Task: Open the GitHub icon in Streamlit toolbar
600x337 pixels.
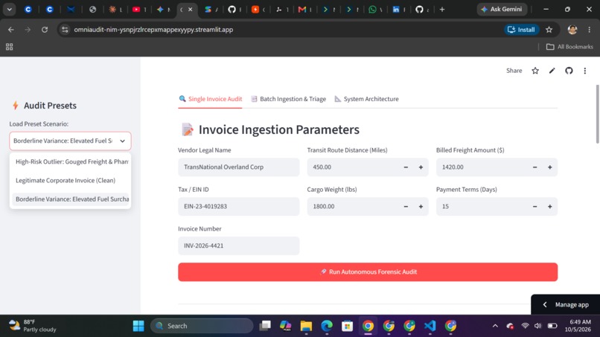Action: [x=569, y=71]
